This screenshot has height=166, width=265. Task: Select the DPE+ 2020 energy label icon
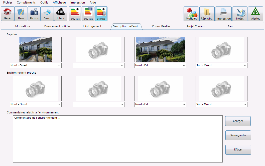point(88,14)
